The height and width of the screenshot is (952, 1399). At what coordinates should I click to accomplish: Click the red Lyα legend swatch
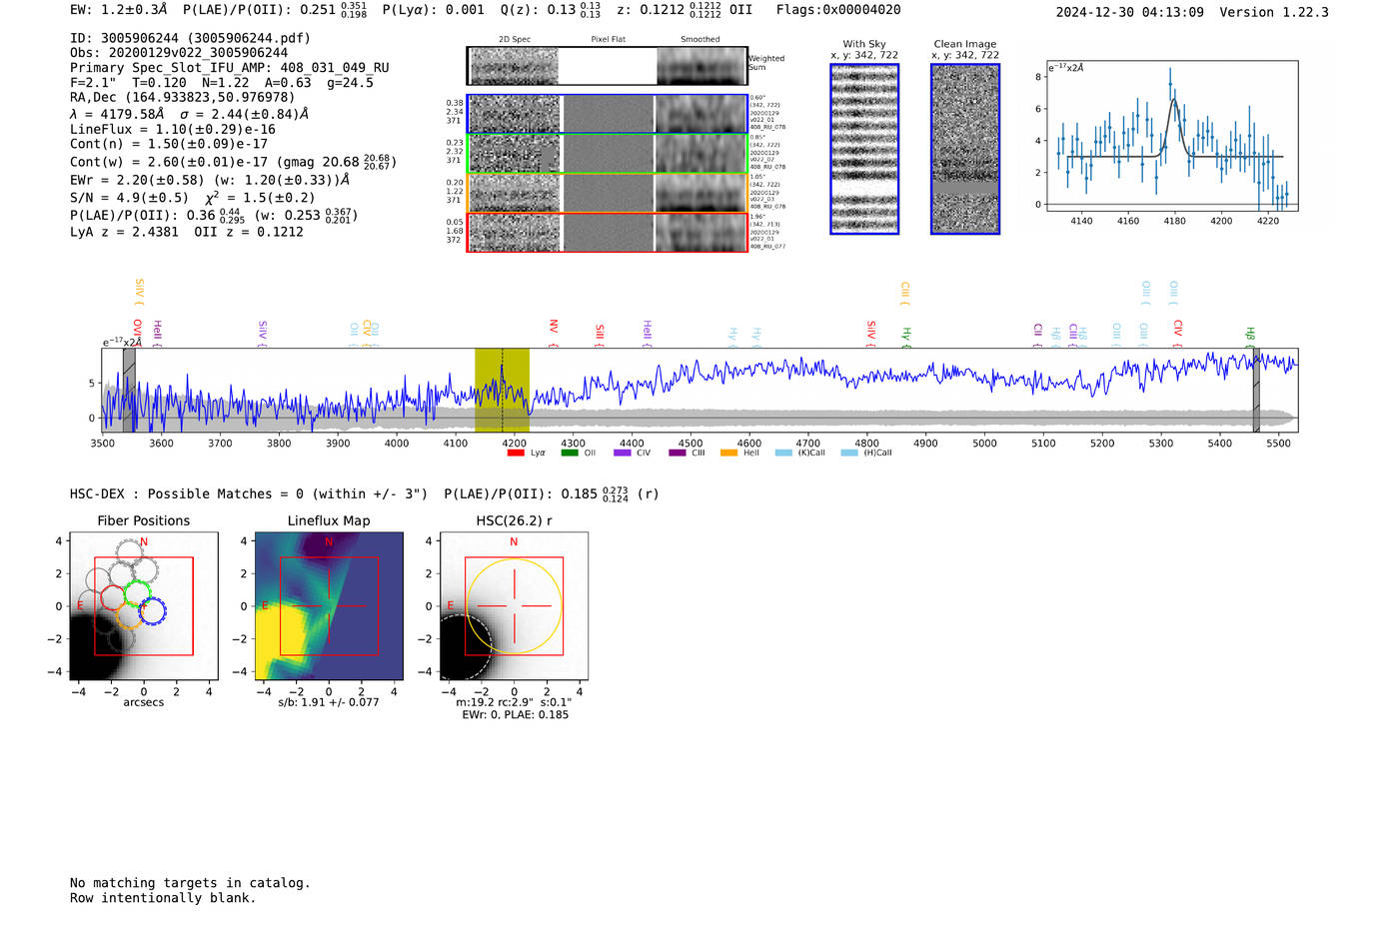[516, 454]
